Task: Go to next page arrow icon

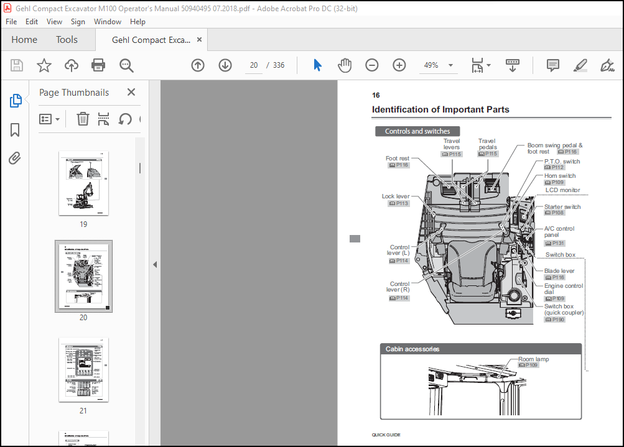Action: tap(225, 65)
